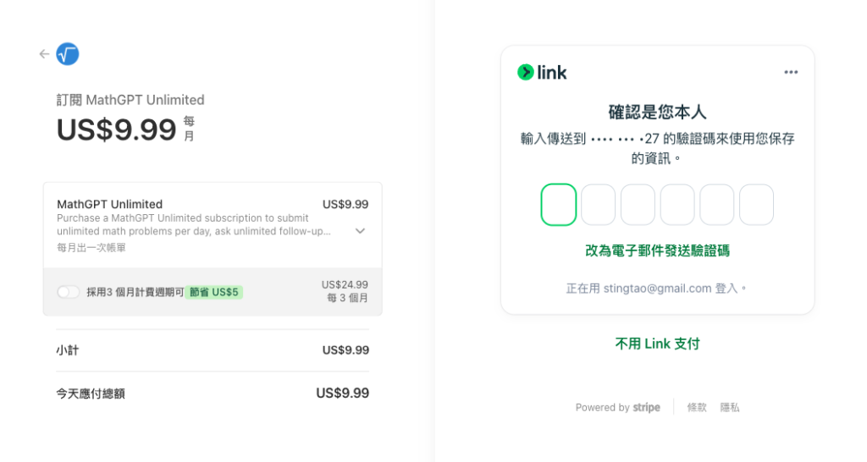The height and width of the screenshot is (462, 867).
Task: Toggle the 3-month billing cycle switch
Action: [68, 292]
